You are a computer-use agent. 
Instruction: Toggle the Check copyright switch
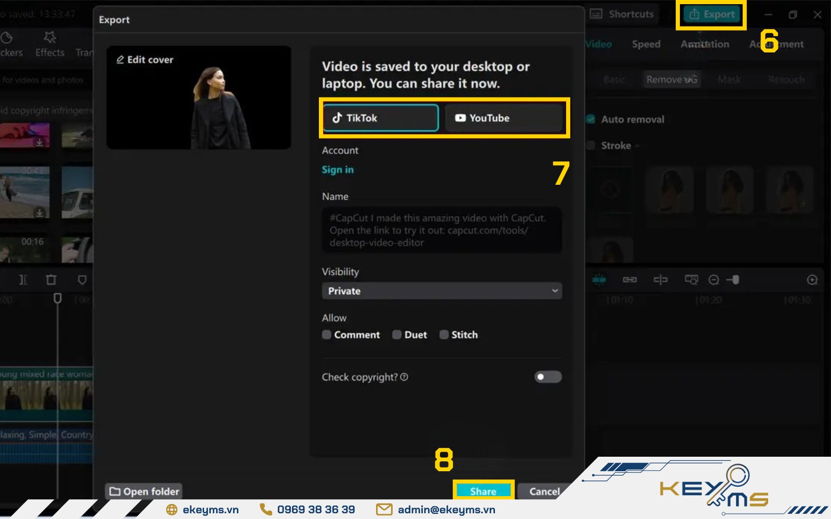tap(547, 377)
